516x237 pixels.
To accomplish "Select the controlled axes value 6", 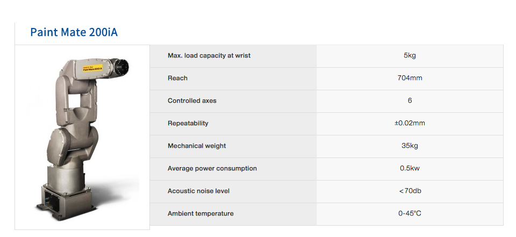I will point(410,100).
